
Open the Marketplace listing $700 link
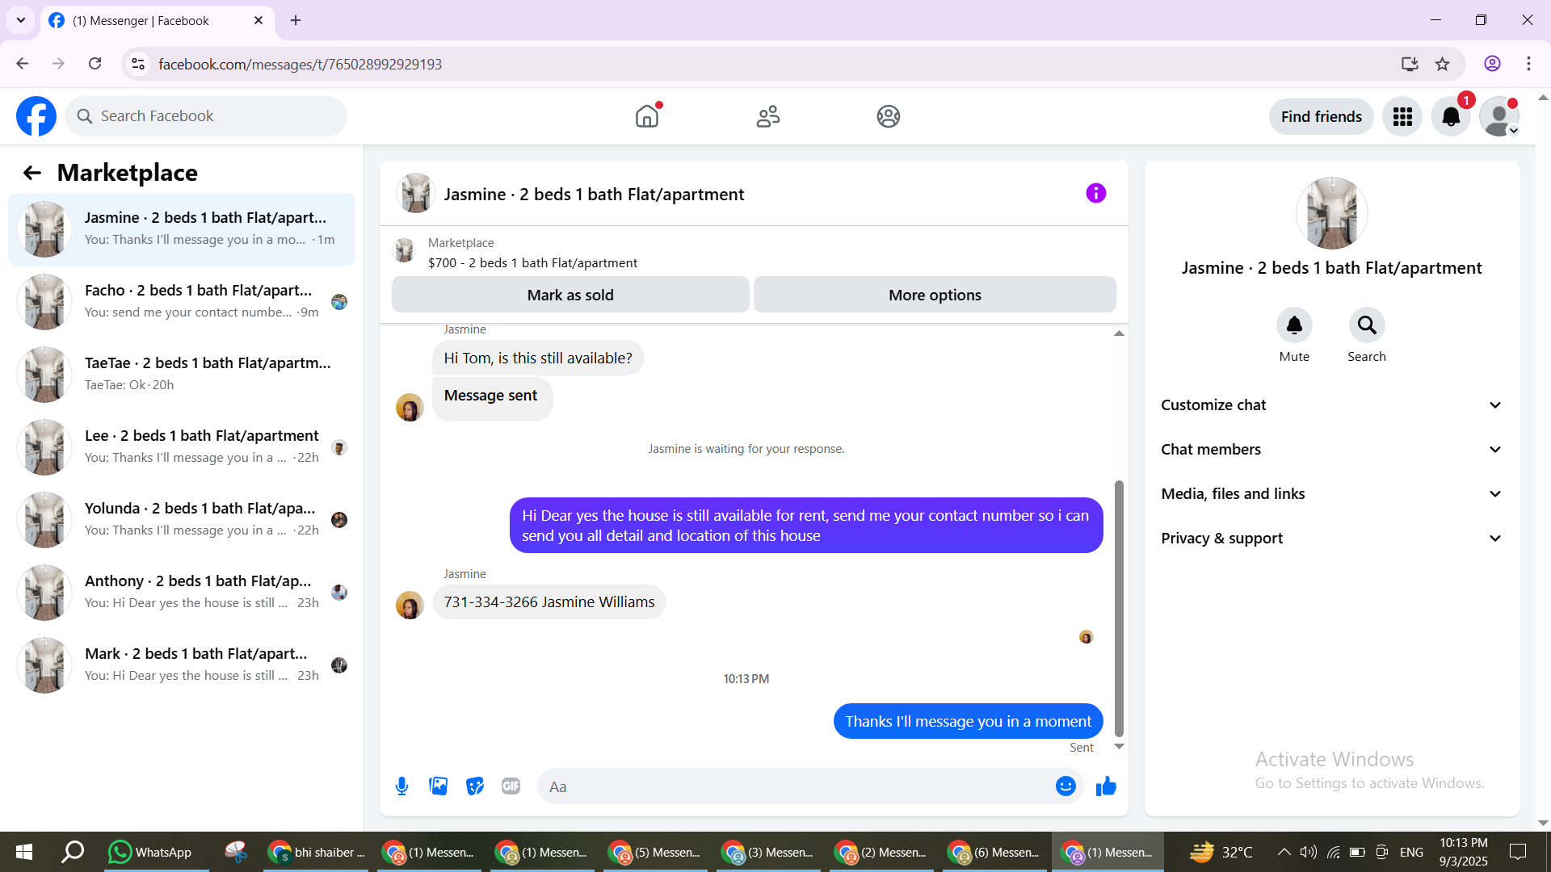point(532,263)
